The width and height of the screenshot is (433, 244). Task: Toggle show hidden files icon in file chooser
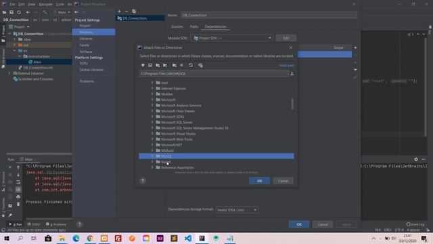click(200, 65)
